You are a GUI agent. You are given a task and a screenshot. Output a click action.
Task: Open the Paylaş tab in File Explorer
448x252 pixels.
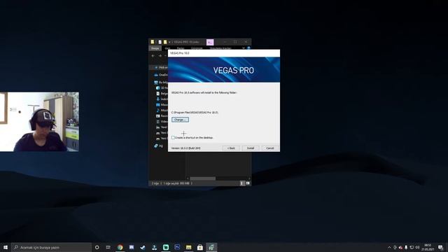(181, 48)
